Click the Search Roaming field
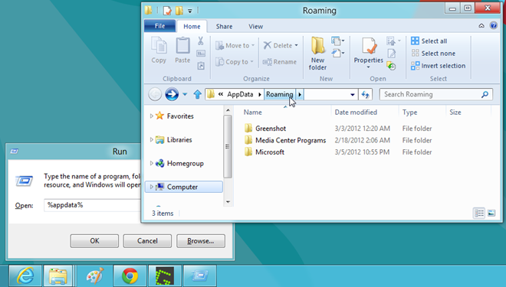506x287 pixels. click(435, 94)
